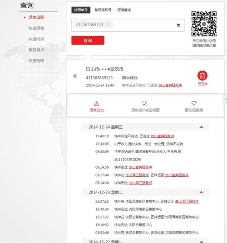227x243 pixels.
Task: Switch to 短信查询 tab
Action: tap(124, 10)
